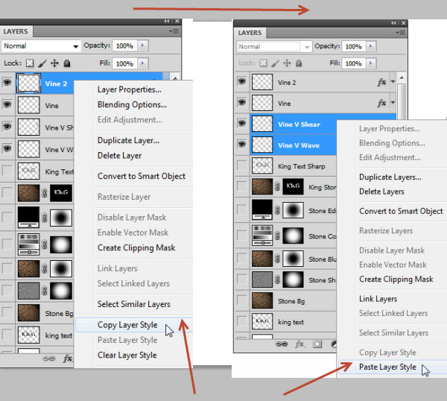The image size is (447, 401).
Task: Click lock position icon in right Layers panel
Action: [287, 63]
